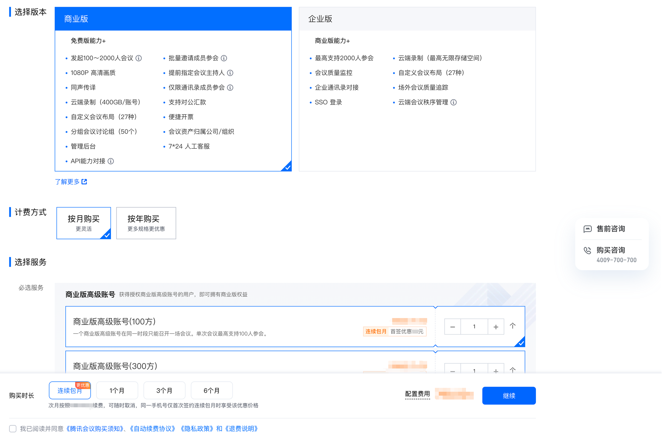Click quantity field of 商业版高级账号(100方)
This screenshot has width=664, height=437.
click(474, 327)
